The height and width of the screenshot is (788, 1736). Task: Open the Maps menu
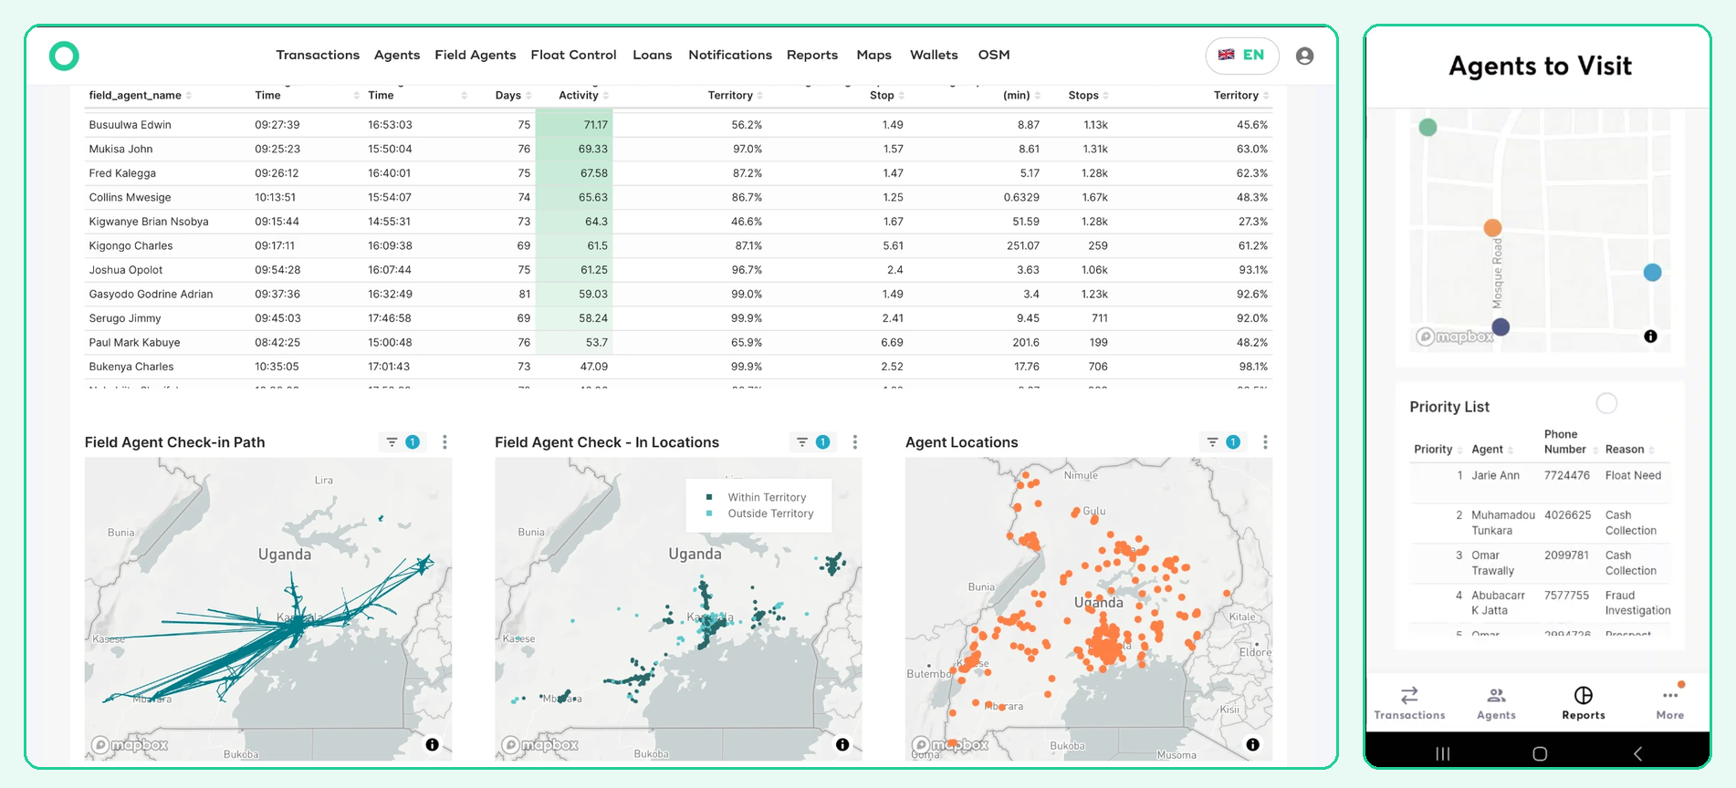point(873,55)
